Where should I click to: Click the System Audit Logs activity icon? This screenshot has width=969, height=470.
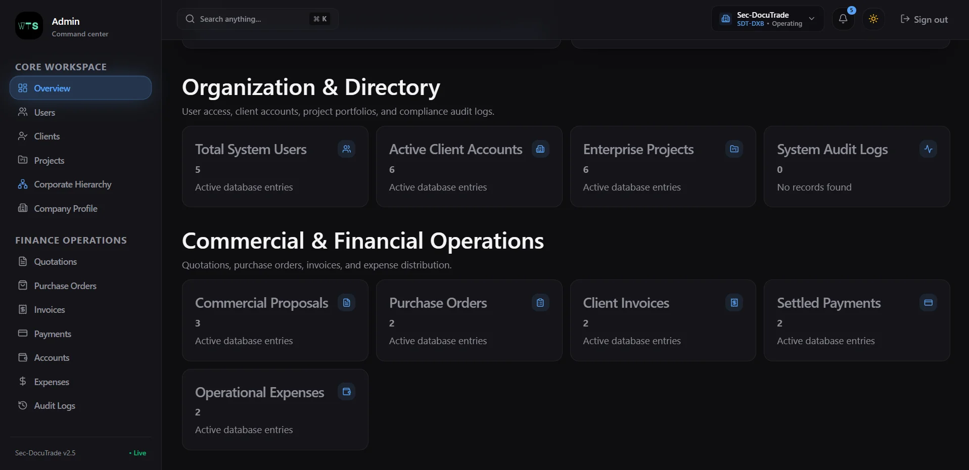[929, 149]
